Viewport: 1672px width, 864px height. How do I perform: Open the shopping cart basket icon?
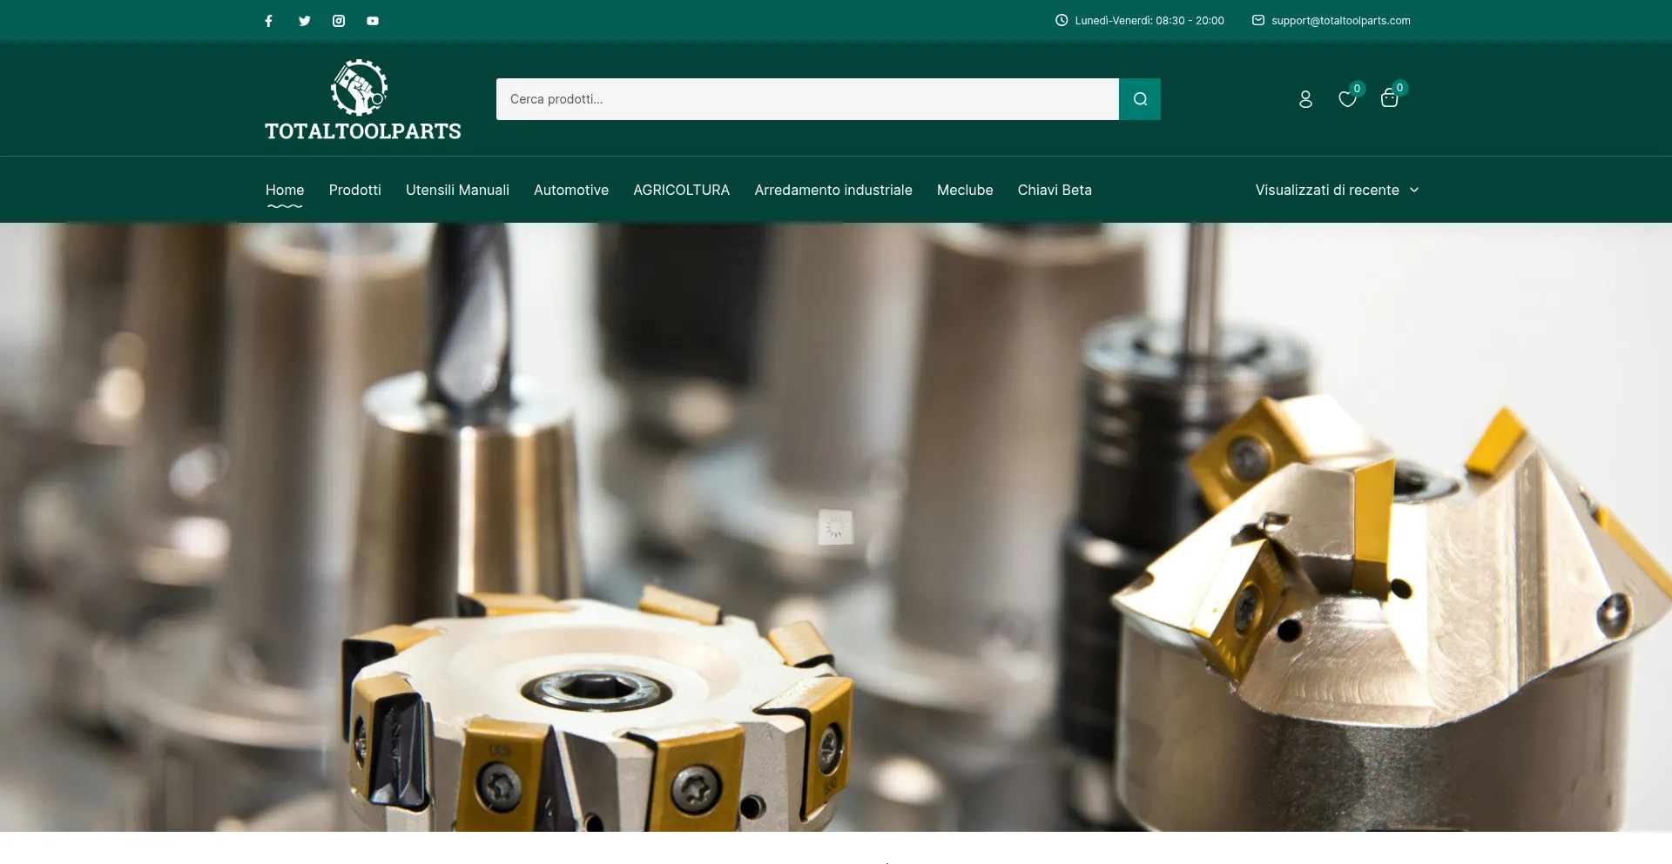1389,98
